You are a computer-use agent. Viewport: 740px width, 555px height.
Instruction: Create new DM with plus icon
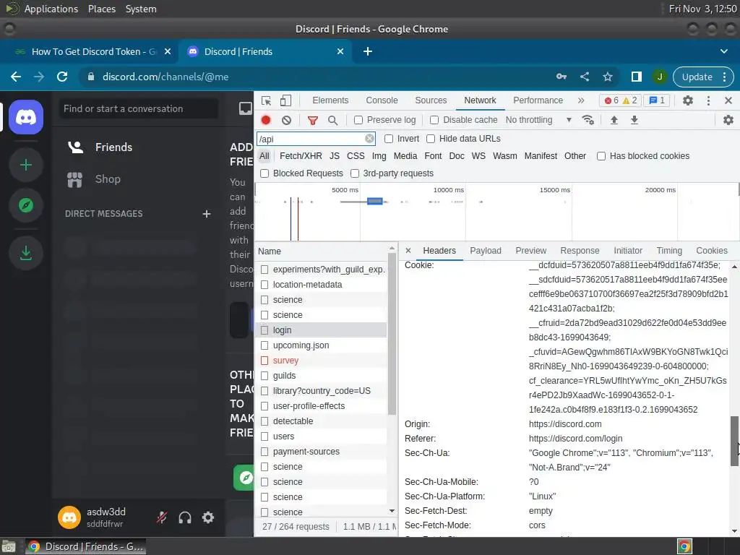[x=206, y=214]
